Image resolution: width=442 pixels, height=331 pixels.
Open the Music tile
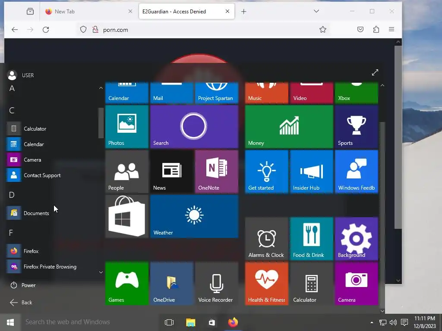267,93
